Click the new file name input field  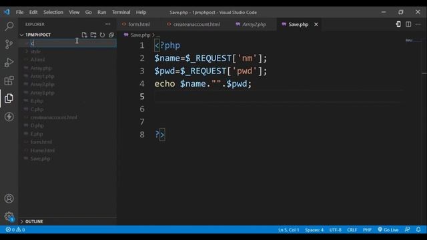click(73, 43)
